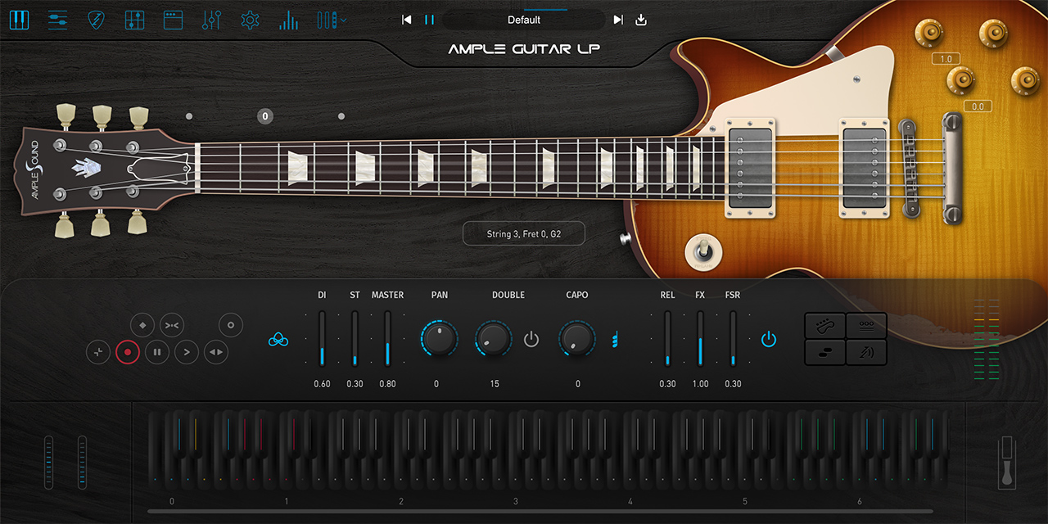The image size is (1048, 524).
Task: Open the settings gear panel
Action: (250, 20)
